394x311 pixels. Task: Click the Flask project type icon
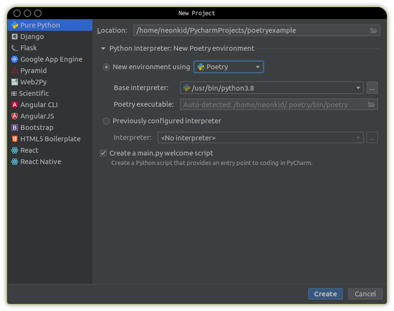(15, 48)
